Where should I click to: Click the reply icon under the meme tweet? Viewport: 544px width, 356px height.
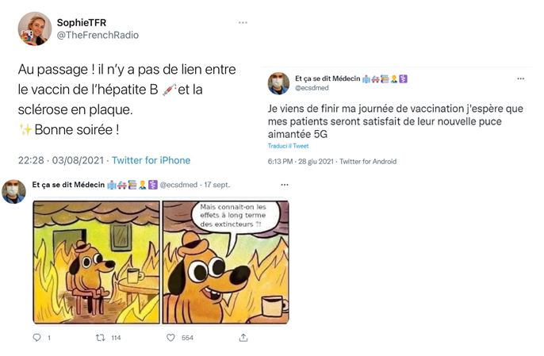pos(36,338)
